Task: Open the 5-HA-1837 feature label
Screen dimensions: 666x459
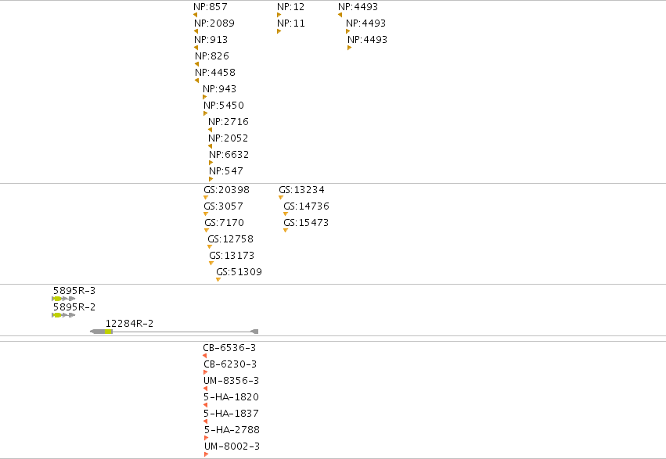Action: pyautogui.click(x=231, y=414)
